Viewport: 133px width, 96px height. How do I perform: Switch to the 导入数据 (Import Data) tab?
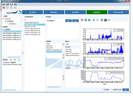32,12
